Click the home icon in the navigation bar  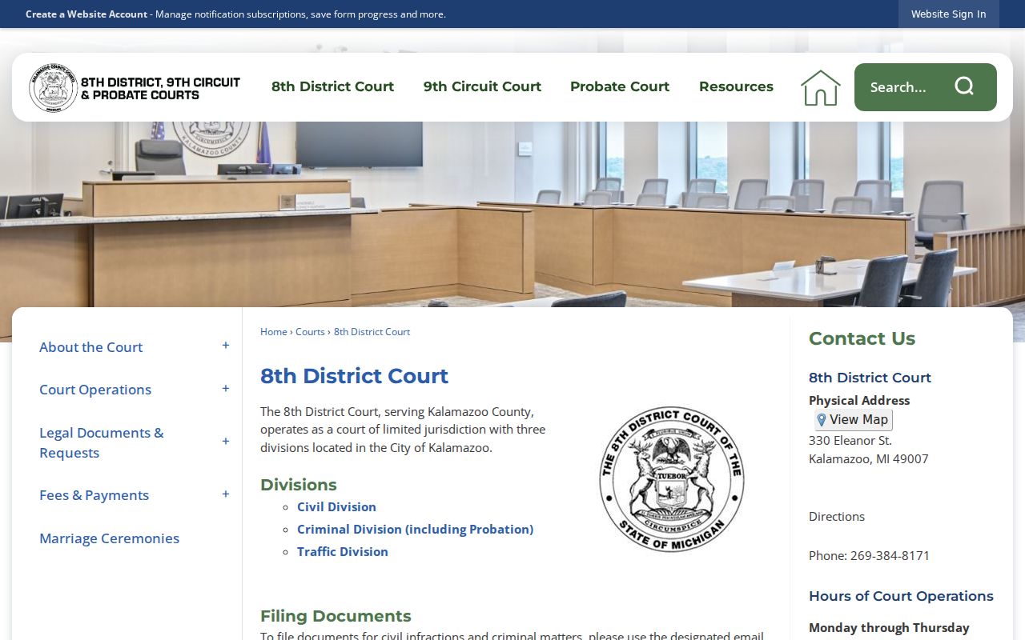821,87
